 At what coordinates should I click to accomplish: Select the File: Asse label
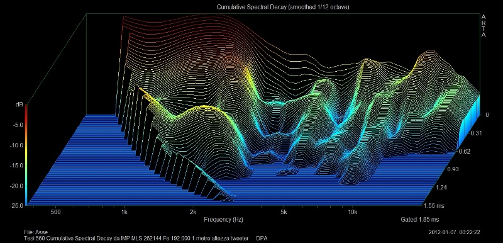pos(36,232)
